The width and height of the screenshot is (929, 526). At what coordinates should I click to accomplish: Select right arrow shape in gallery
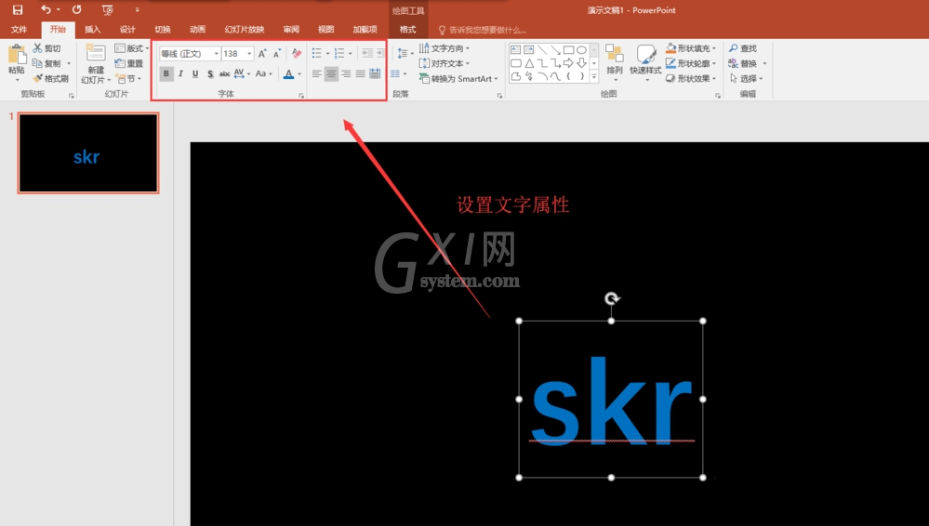[x=569, y=63]
